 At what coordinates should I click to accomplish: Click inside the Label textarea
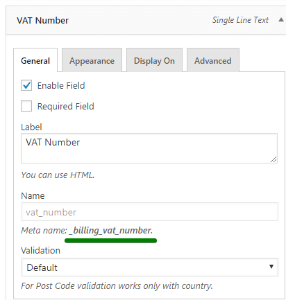pyautogui.click(x=149, y=148)
